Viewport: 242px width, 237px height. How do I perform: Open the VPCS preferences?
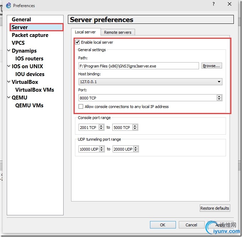18,43
